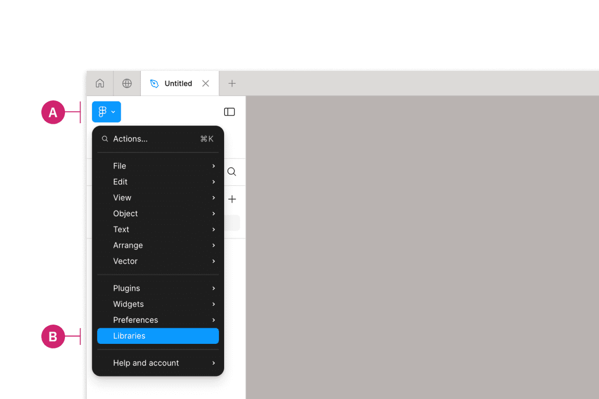The image size is (599, 399).
Task: Open the Object submenu
Action: coord(158,214)
